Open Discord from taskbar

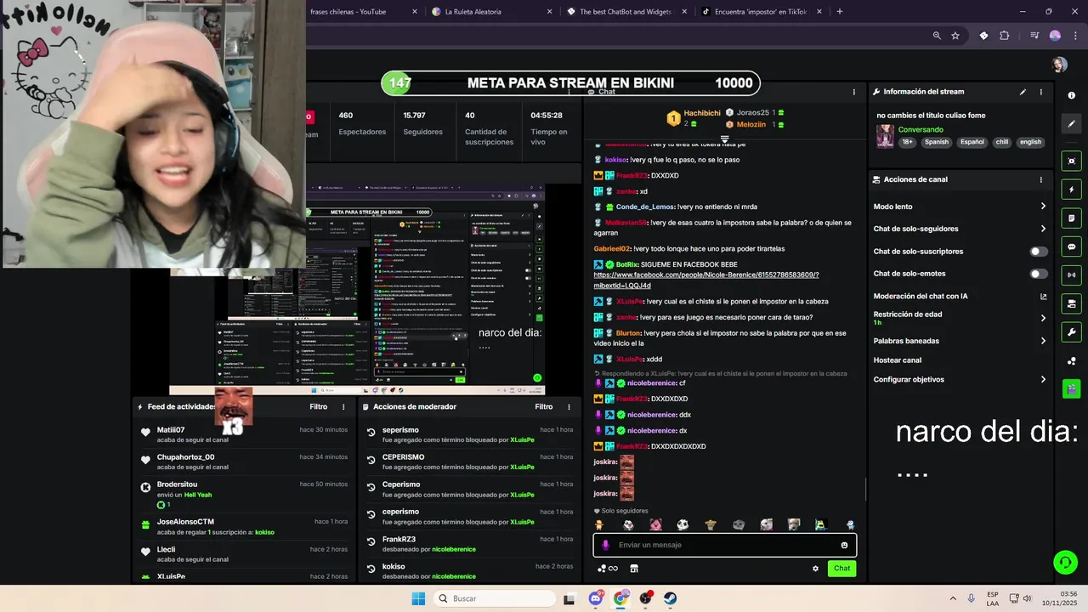pos(596,598)
